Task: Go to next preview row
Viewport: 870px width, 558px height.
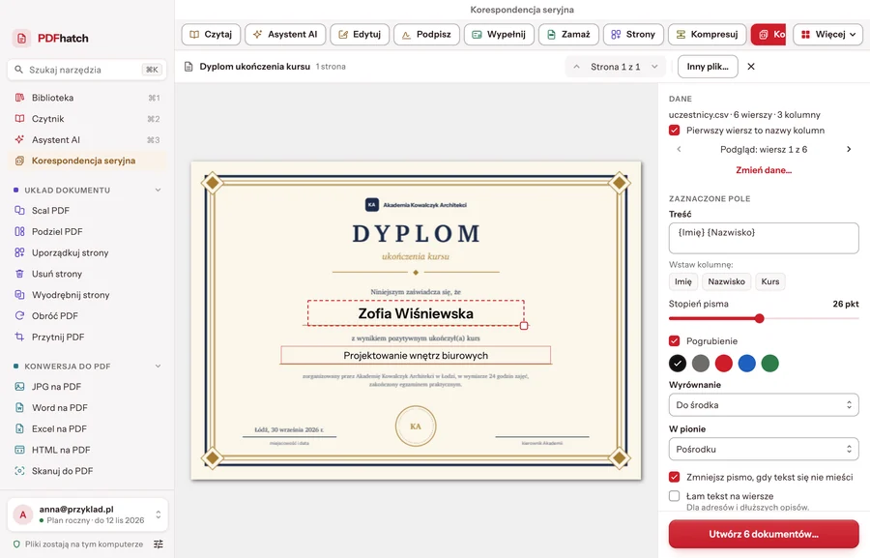Action: click(849, 149)
